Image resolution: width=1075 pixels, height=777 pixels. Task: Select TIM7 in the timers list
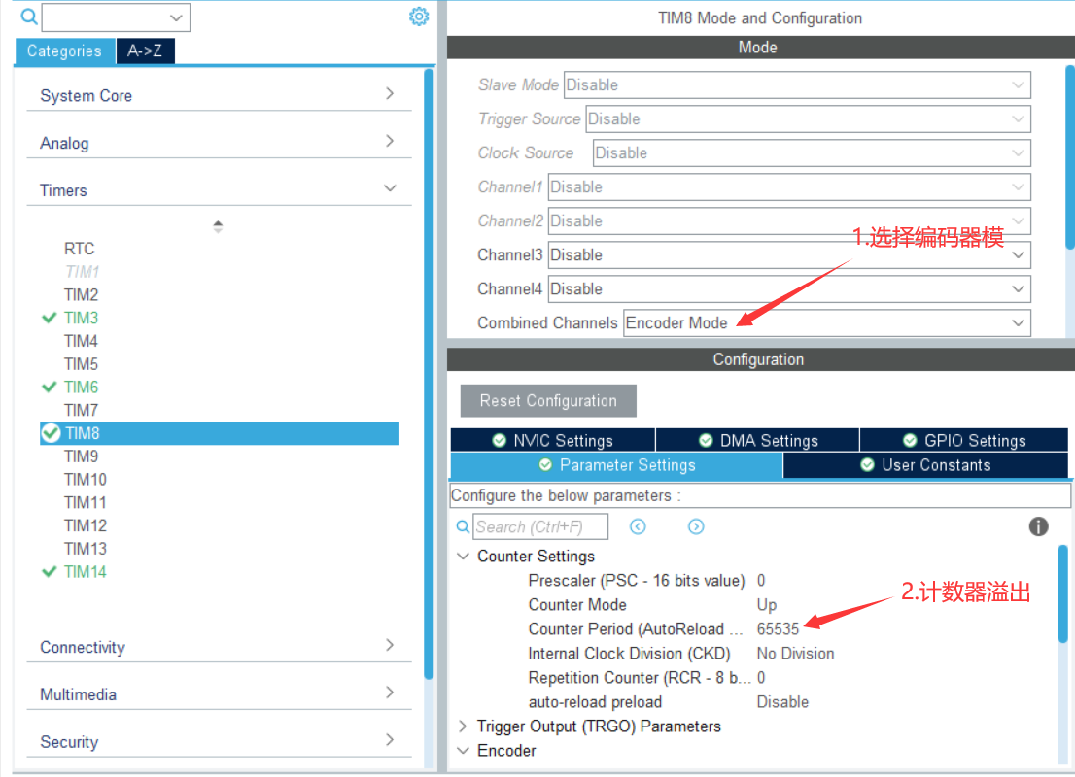(x=81, y=410)
